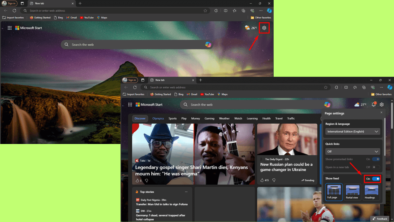
Task: Click weather 27°C widget in front window
Action: coord(360,105)
